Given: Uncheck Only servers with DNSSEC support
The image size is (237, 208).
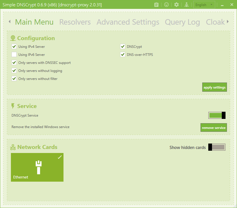Looking at the screenshot, I should coord(14,62).
